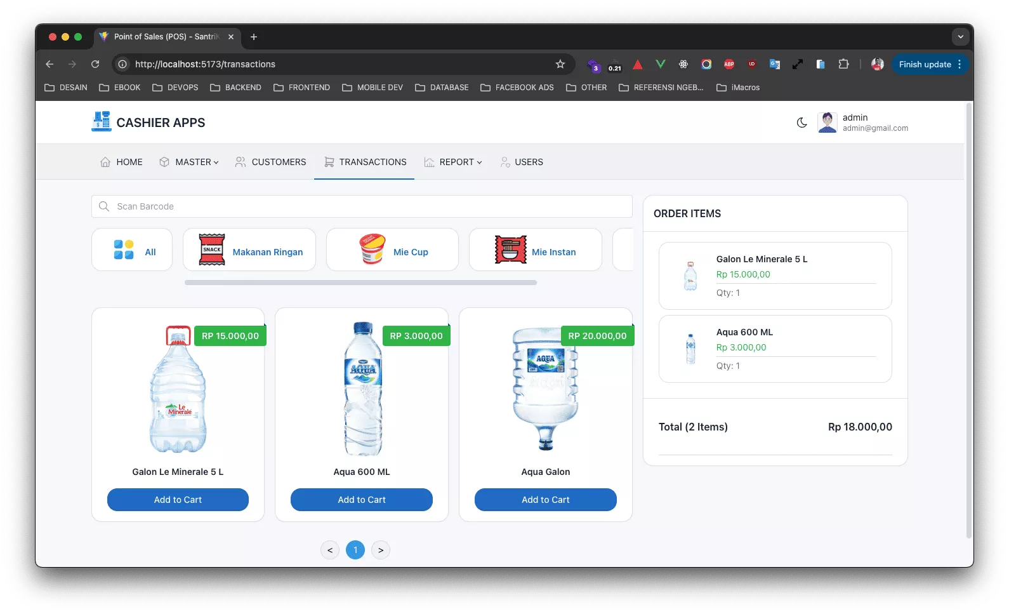Screen dimensions: 1009x614
Task: Click the Galon Le Minerale product image
Action: tap(178, 389)
